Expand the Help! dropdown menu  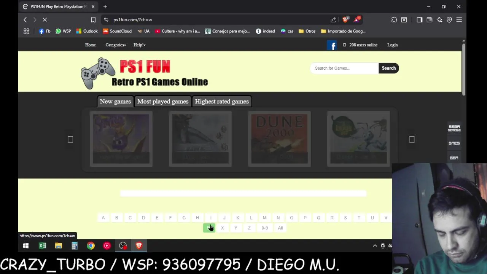139,45
